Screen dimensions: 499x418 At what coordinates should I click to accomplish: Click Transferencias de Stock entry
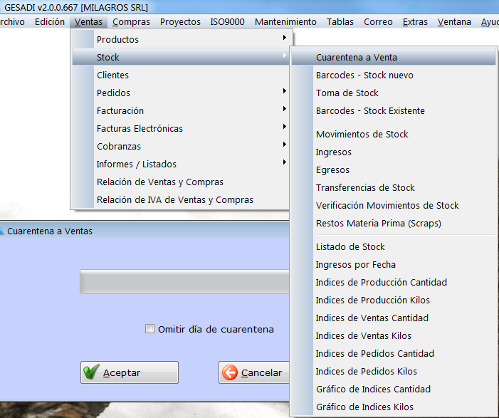pyautogui.click(x=365, y=187)
